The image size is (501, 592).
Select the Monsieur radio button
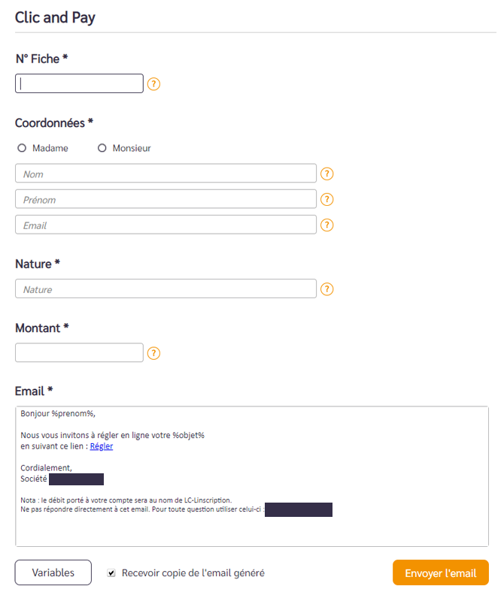102,148
